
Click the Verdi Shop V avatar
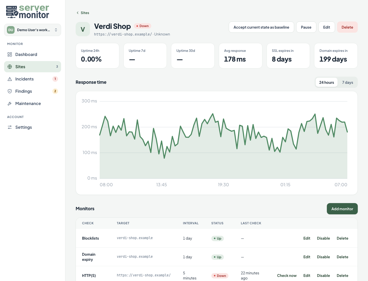83,29
